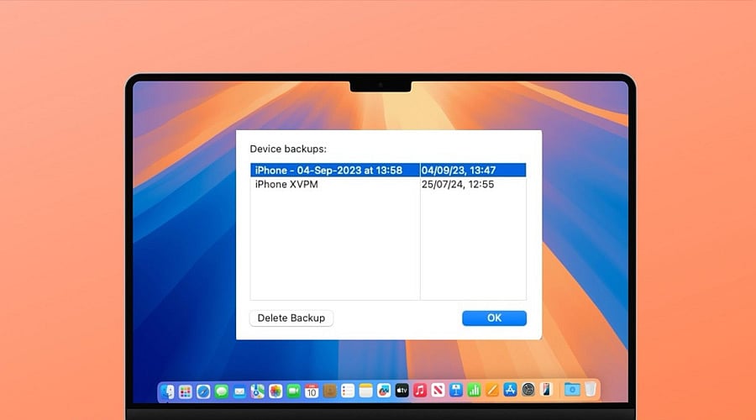Image resolution: width=756 pixels, height=420 pixels.
Task: Open the Mail app in dock
Action: click(x=239, y=391)
